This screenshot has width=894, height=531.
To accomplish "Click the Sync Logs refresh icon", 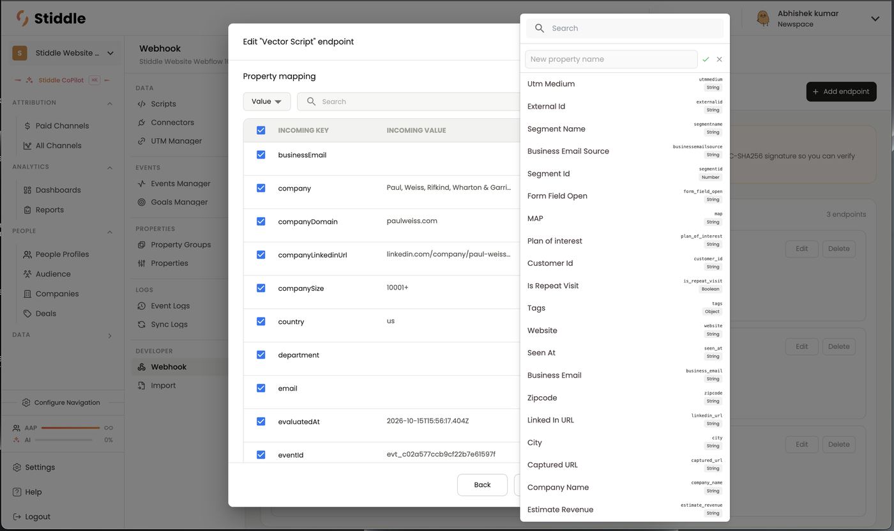I will [142, 325].
